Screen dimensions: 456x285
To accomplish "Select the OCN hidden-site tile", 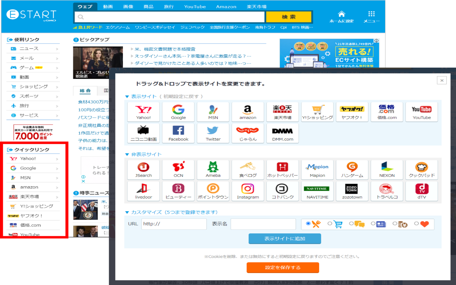I will pos(178,170).
